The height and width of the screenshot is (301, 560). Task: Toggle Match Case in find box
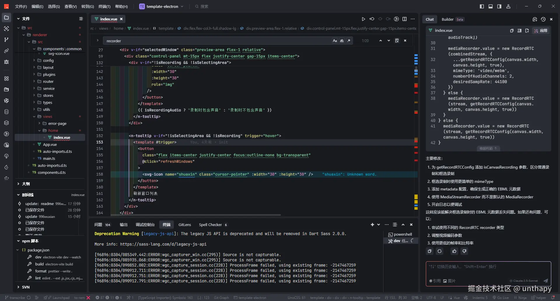click(x=335, y=41)
